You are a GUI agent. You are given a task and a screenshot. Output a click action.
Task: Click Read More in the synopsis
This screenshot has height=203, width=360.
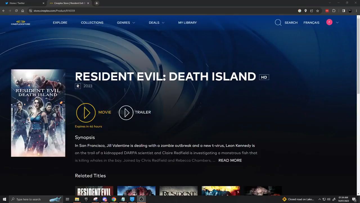click(x=230, y=160)
